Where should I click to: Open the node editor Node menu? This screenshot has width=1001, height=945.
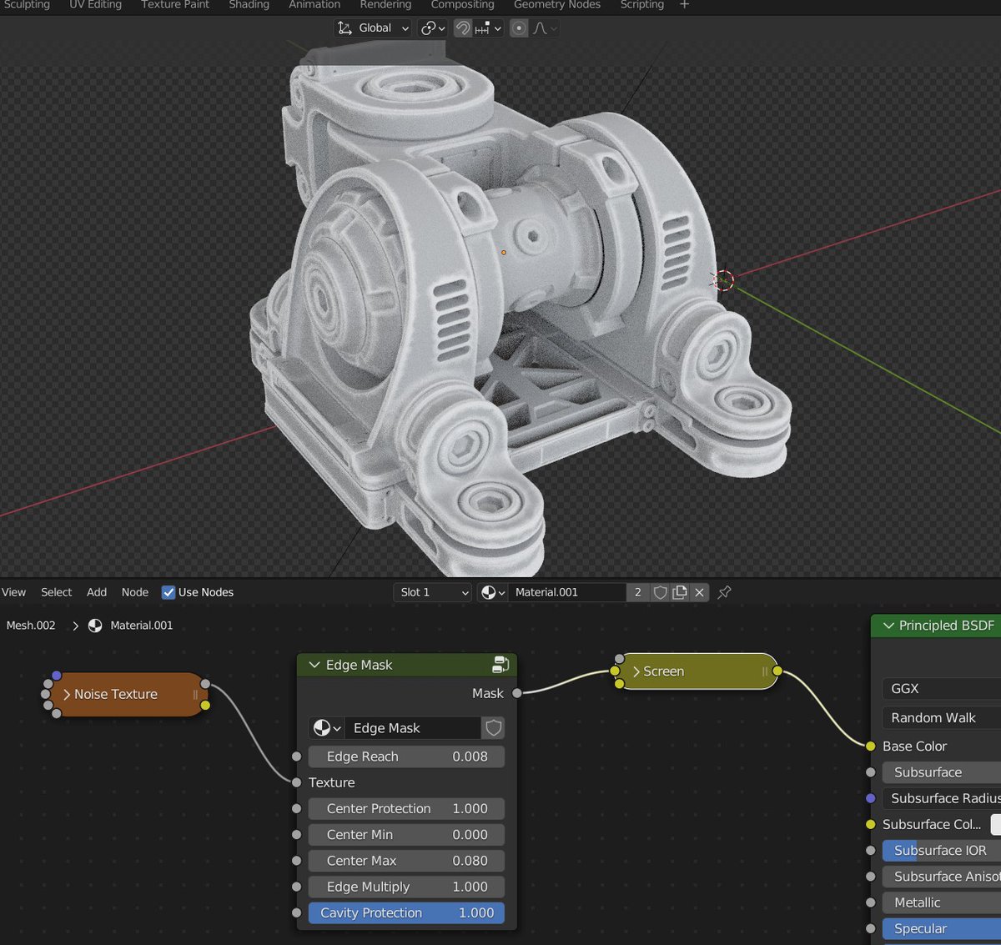coord(135,592)
